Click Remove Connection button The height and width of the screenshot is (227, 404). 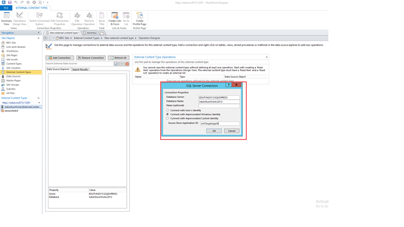(x=91, y=58)
